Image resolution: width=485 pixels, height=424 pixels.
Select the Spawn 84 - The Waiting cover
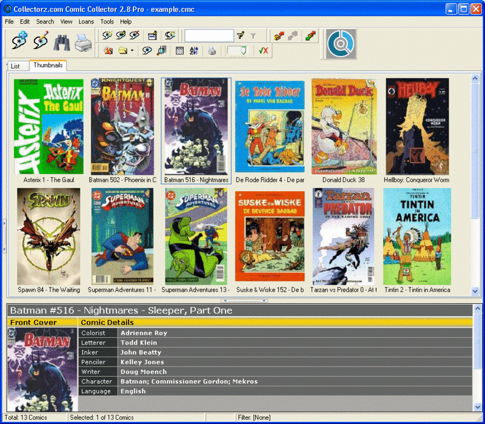(48, 237)
